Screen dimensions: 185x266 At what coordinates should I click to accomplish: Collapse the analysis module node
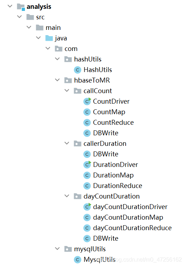click(10, 6)
